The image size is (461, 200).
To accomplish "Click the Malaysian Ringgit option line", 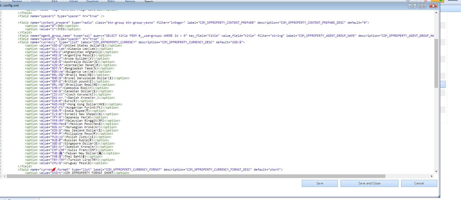I will [73, 121].
